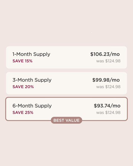
Task: Click the SAVE 15% label
Action: click(22, 61)
